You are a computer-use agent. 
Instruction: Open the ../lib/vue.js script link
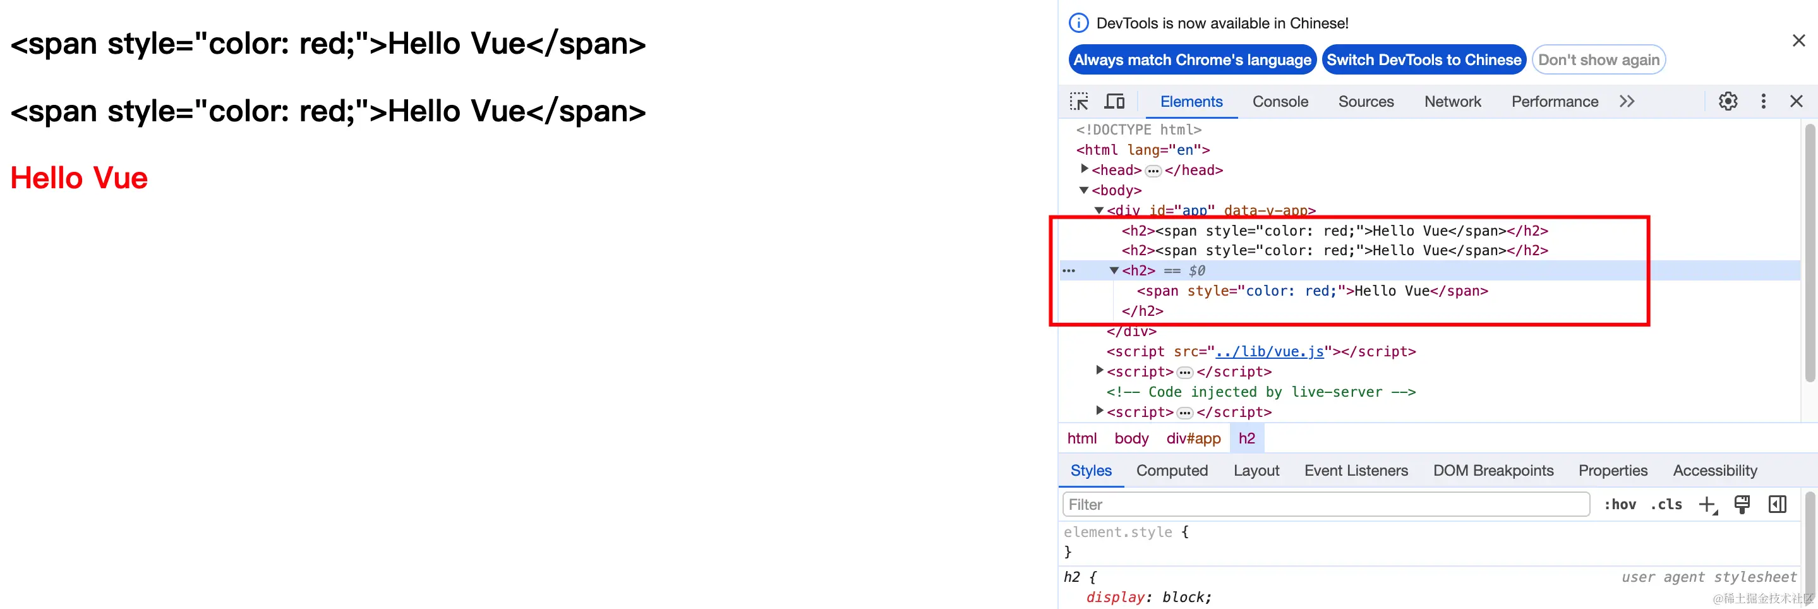(1269, 351)
